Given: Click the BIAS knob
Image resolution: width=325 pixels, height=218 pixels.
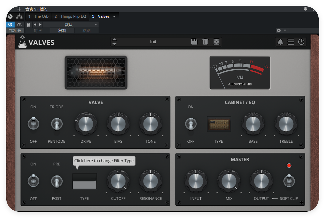Looking at the screenshot, I should point(118,124).
